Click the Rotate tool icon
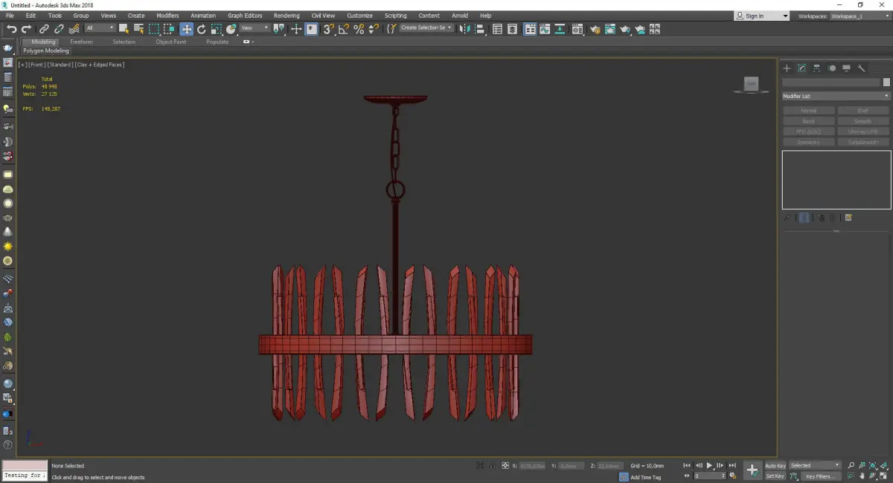Viewport: 893px width, 483px height. click(x=201, y=29)
